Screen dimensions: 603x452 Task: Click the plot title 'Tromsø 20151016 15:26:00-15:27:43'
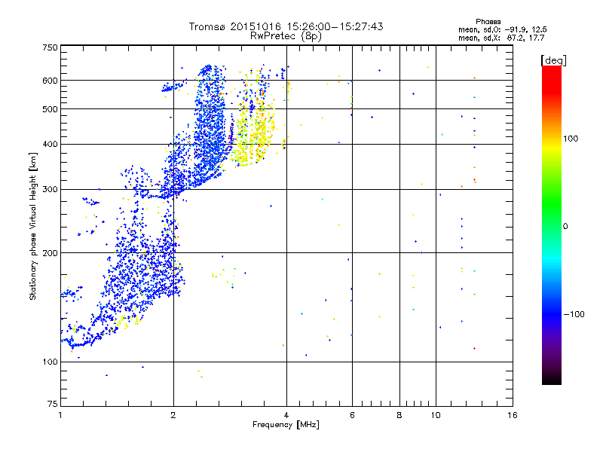(286, 26)
